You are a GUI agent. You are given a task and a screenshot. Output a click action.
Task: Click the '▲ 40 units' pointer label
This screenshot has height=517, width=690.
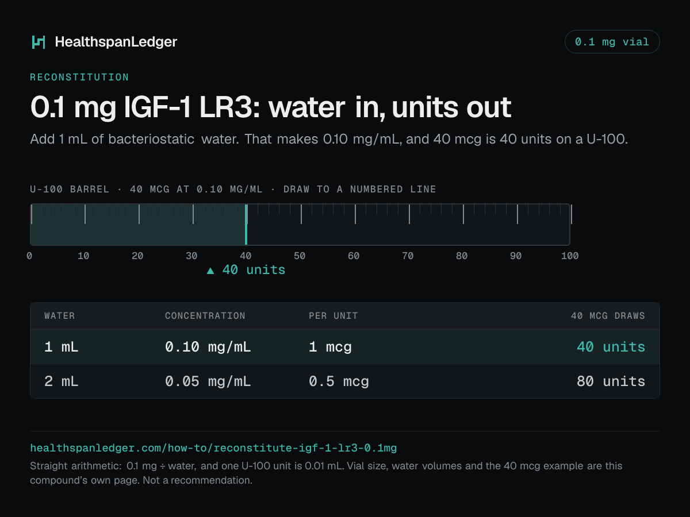pos(246,270)
